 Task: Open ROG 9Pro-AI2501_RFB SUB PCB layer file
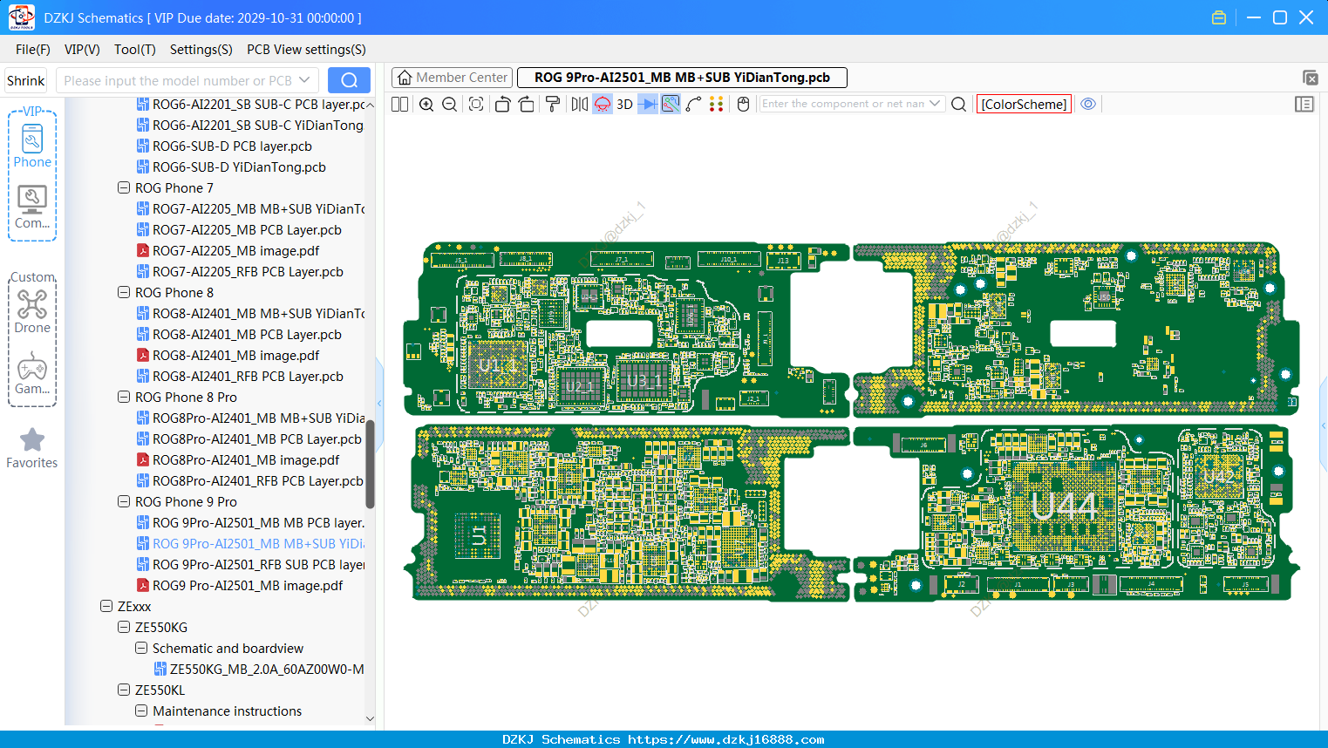pyautogui.click(x=251, y=565)
